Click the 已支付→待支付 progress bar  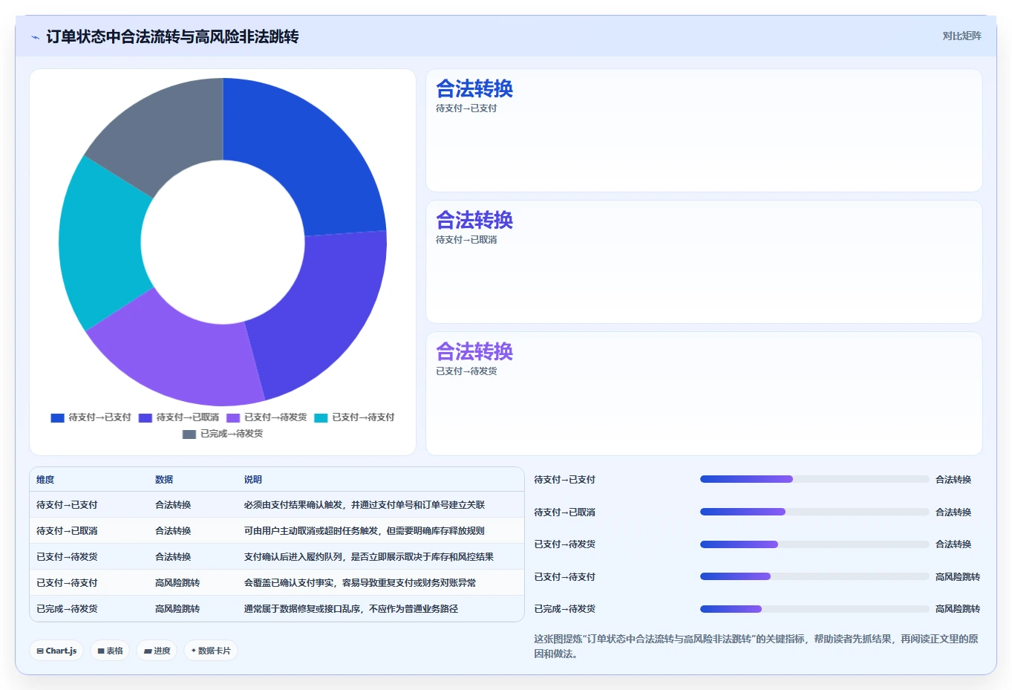pos(815,576)
